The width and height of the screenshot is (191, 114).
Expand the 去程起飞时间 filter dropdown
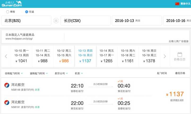(x=14, y=73)
